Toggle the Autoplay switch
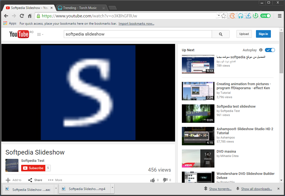This screenshot has width=285, height=196. pyautogui.click(x=270, y=50)
